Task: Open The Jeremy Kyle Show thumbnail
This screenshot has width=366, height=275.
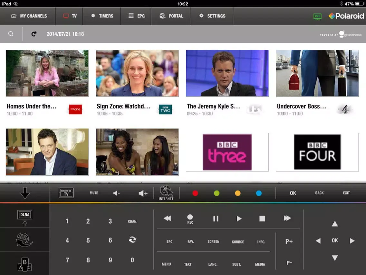Action: 227,73
